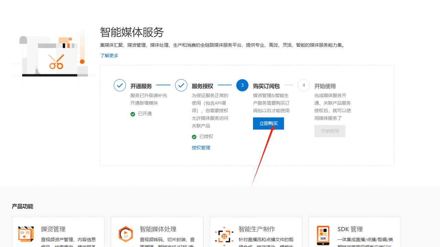Click the green 已授权 status check icon
Screen dimensions: 440x247
(x=194, y=137)
